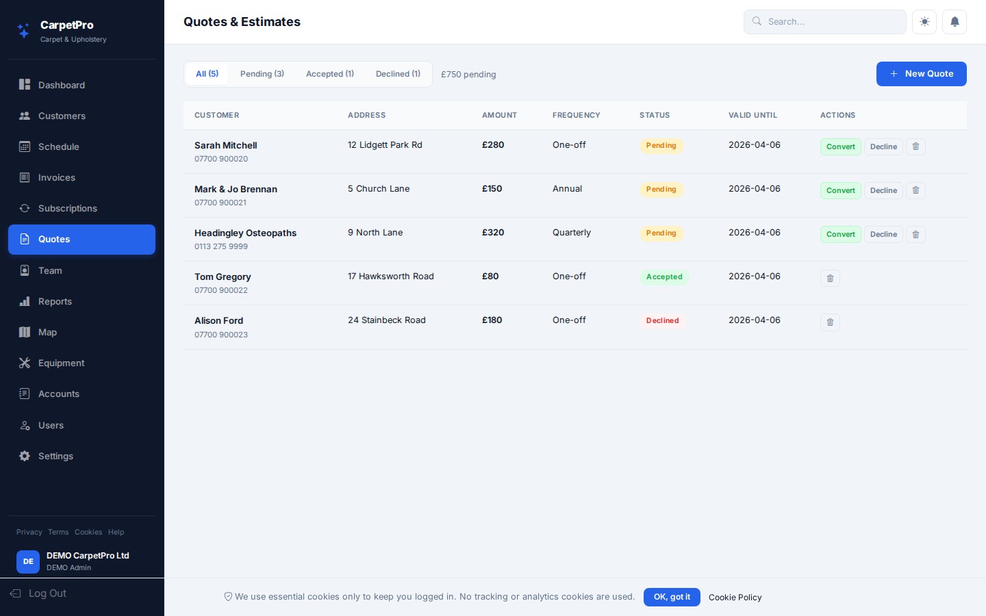Open Dashboard from sidebar
Image resolution: width=986 pixels, height=616 pixels.
coord(62,85)
